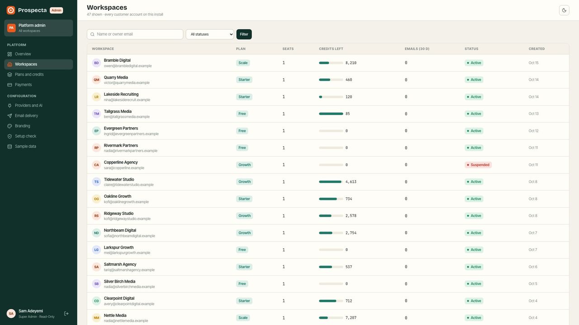Click the Created column header
This screenshot has height=325, width=579.
(x=537, y=49)
